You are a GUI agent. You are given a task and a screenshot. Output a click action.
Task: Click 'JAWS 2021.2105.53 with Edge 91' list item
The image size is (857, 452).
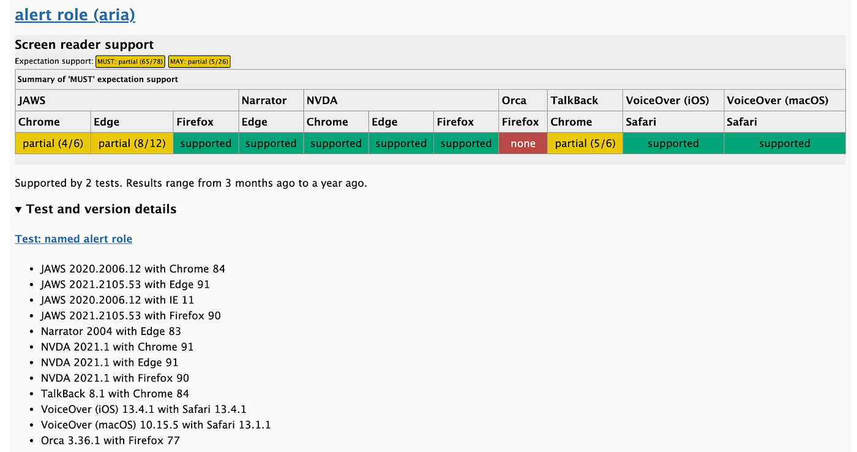125,284
